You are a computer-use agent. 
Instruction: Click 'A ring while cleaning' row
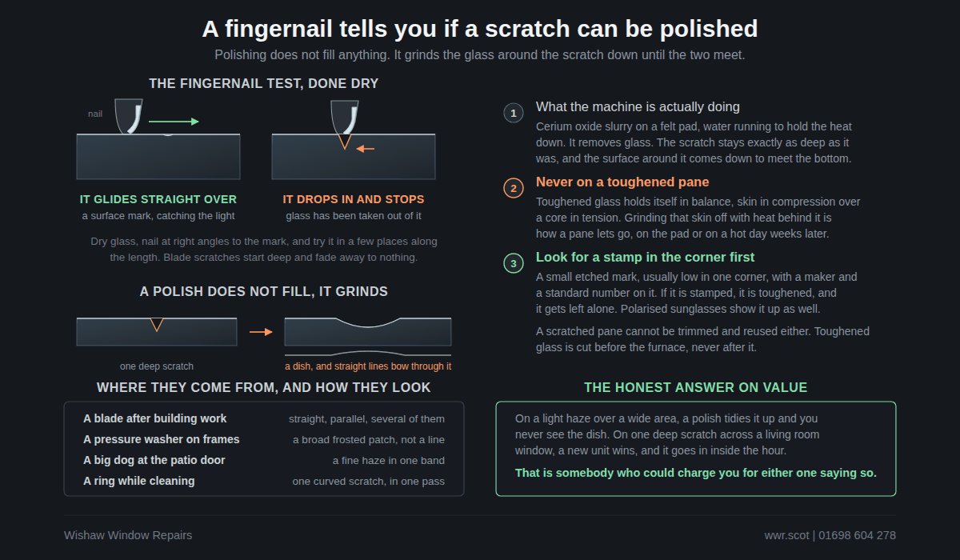(264, 481)
